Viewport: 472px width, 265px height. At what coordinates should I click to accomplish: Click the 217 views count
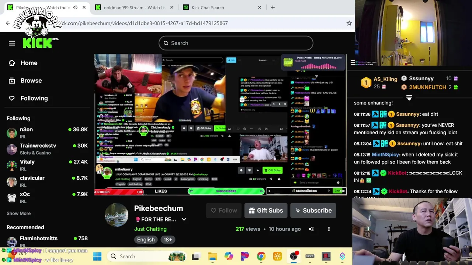[x=248, y=229]
